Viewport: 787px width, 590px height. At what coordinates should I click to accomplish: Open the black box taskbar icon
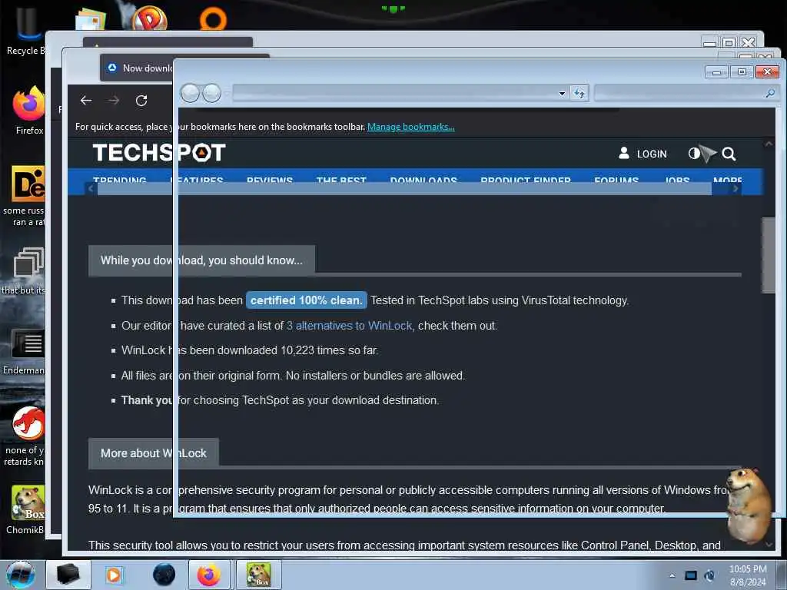point(68,575)
